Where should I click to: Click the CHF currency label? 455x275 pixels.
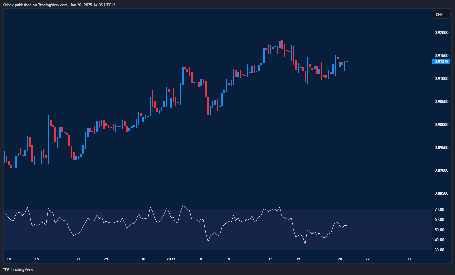click(x=441, y=14)
